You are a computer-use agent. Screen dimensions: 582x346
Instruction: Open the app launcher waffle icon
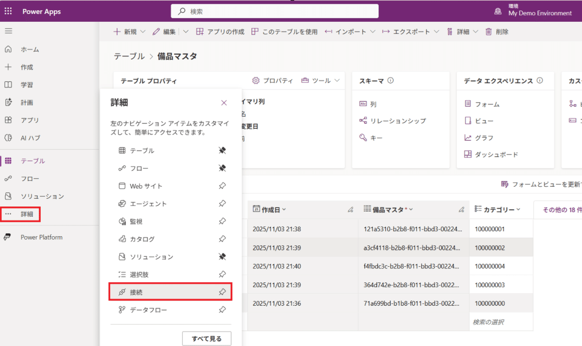pyautogui.click(x=7, y=11)
